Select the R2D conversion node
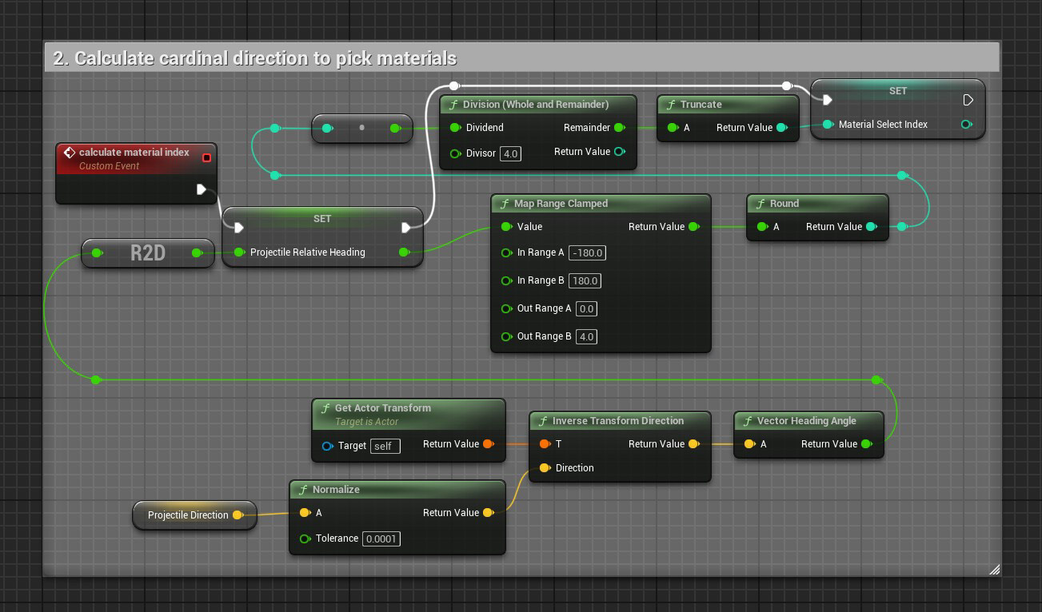The width and height of the screenshot is (1042, 612). [148, 253]
